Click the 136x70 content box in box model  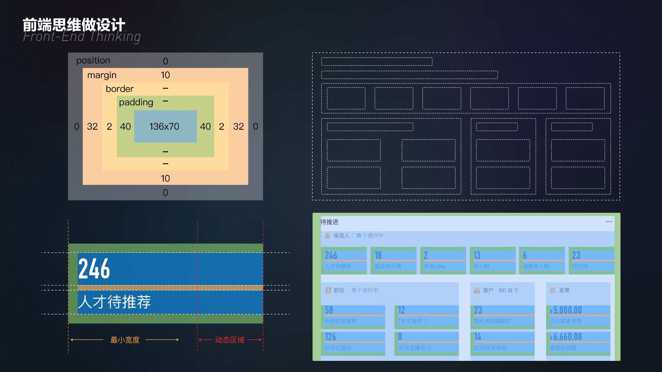(165, 127)
